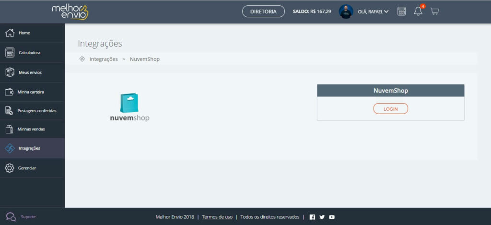Select Minhas vendas sidebar item
This screenshot has width=491, height=225.
[x=31, y=130]
